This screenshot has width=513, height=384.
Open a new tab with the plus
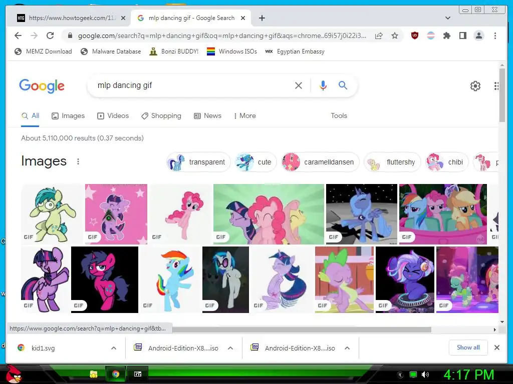click(262, 18)
